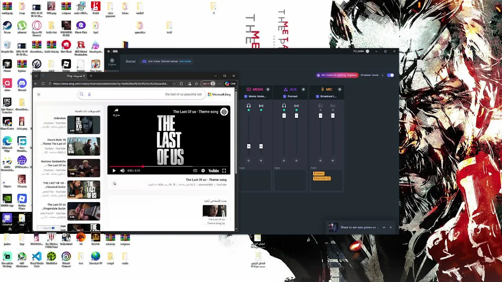Screen dimensions: 502x282
Task: Go back in the browser
Action: (x=36, y=83)
